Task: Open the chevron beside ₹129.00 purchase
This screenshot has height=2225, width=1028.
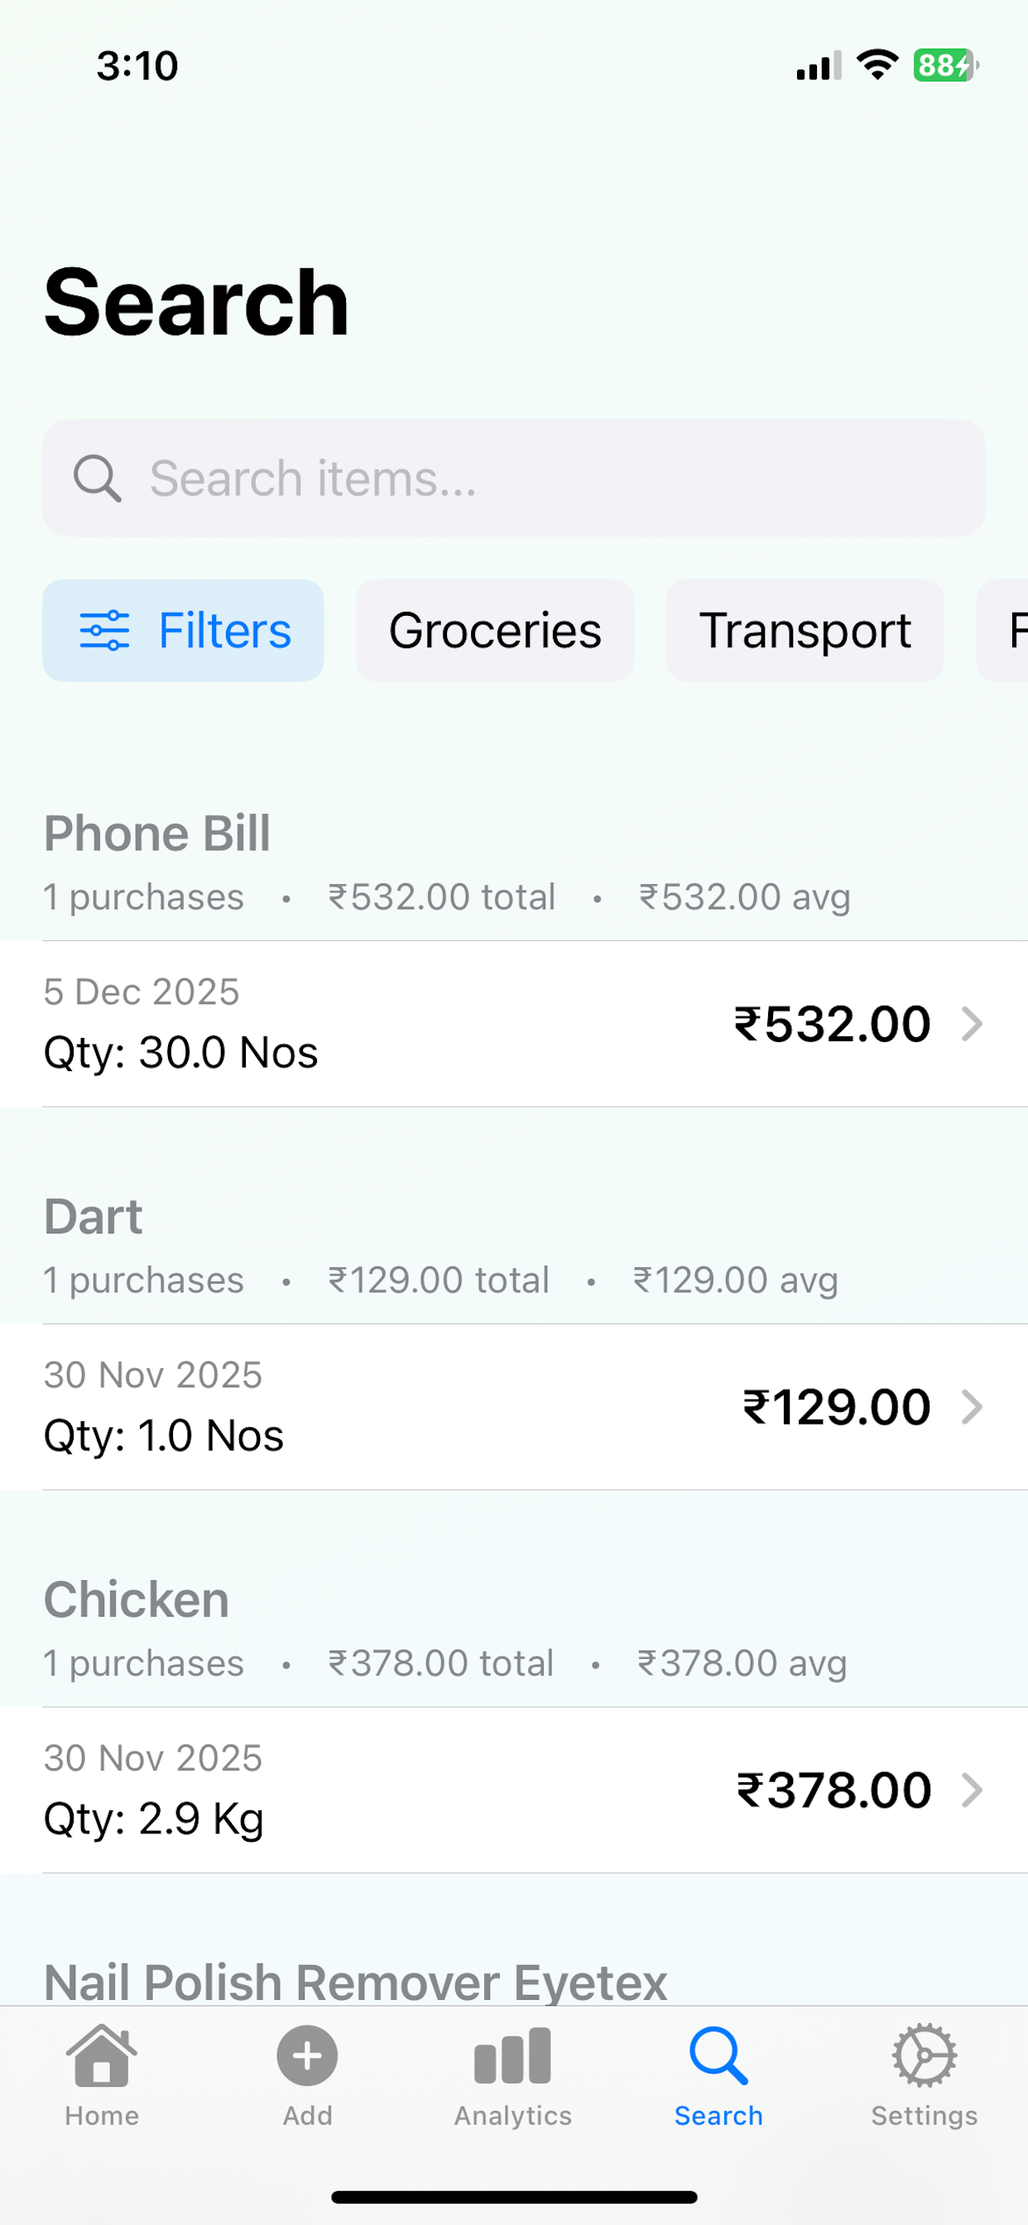Action: (973, 1406)
